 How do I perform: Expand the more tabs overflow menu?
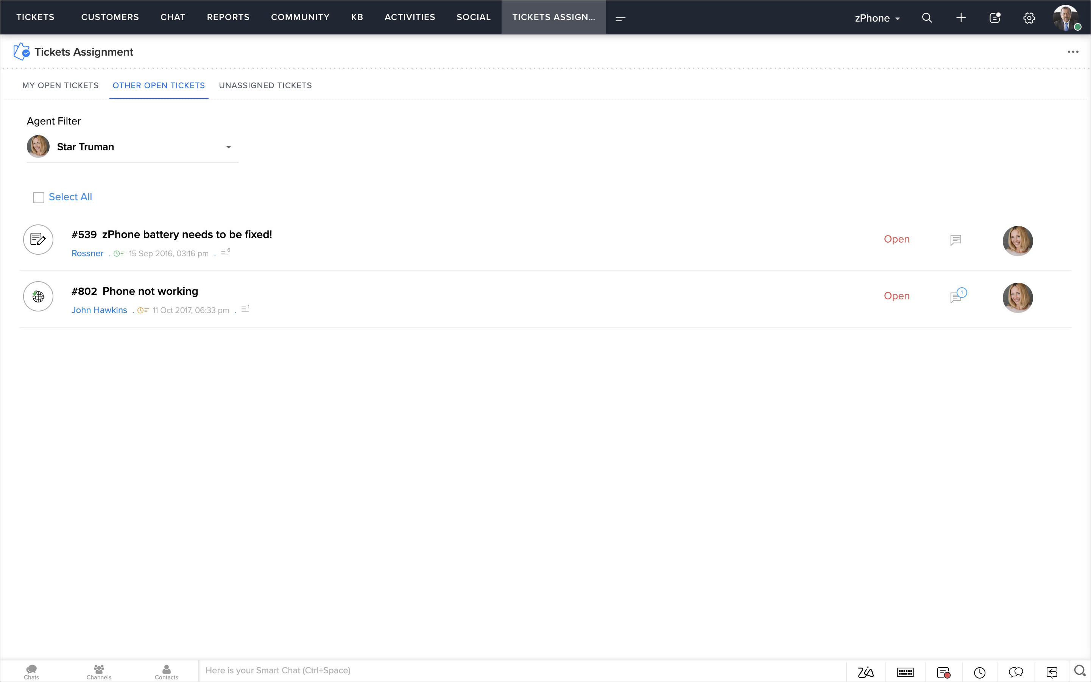pos(620,19)
